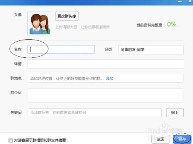The height and width of the screenshot is (144, 193).
Task: Close the group settings window
Action: pyautogui.click(x=190, y=1)
